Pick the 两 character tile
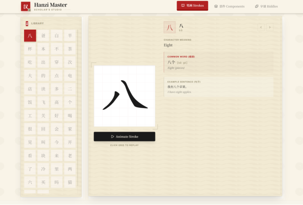The width and height of the screenshot is (303, 205). pos(70,169)
